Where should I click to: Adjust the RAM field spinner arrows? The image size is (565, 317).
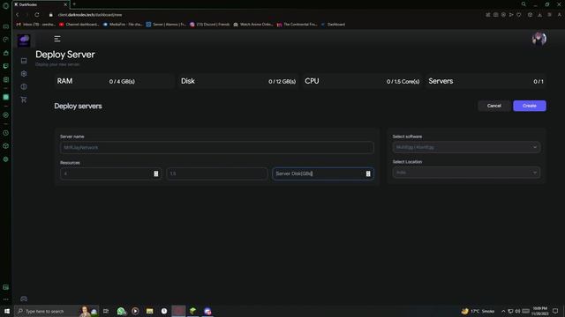click(156, 173)
